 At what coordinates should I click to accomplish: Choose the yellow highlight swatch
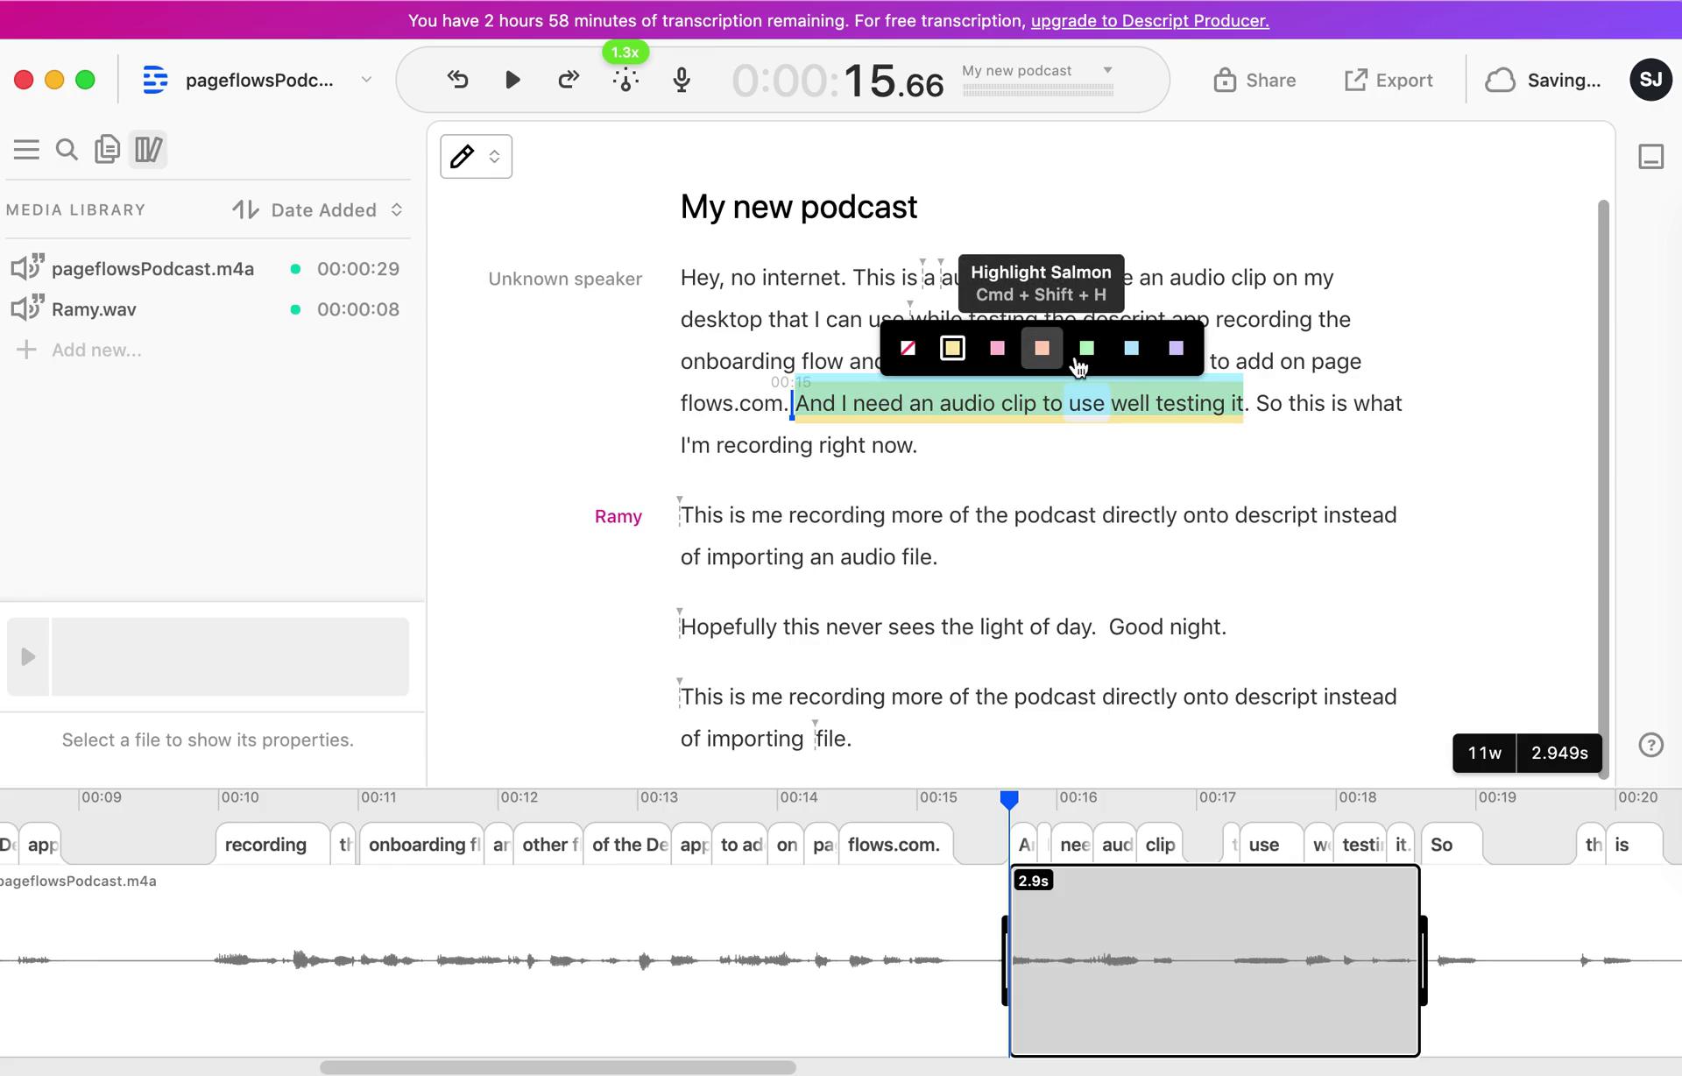tap(952, 349)
